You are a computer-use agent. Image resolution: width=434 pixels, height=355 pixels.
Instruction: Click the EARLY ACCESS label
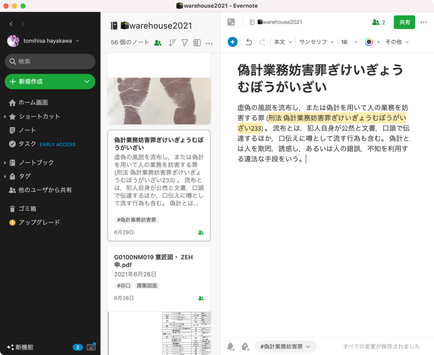[58, 144]
